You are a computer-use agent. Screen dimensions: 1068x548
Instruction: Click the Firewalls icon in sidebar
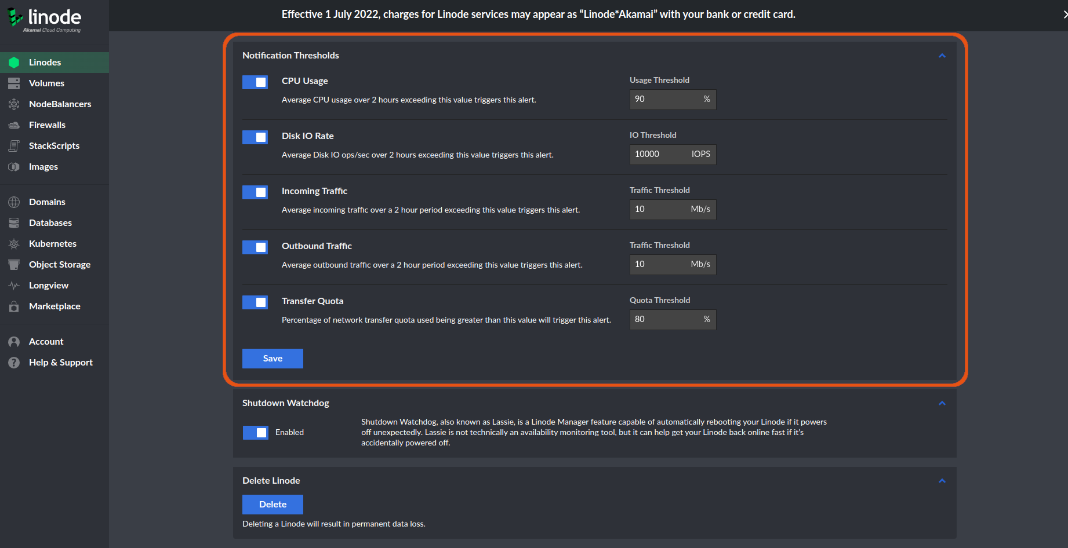(x=14, y=125)
